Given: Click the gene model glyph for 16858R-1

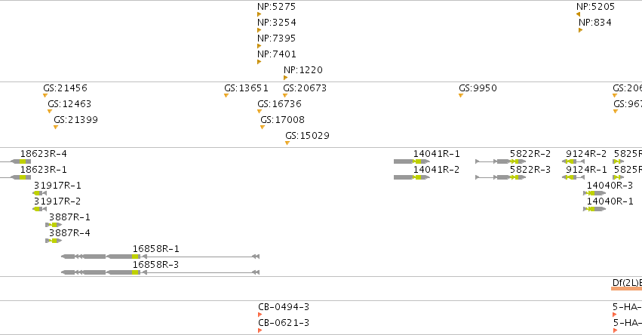Looking at the screenshot, I should (x=160, y=257).
